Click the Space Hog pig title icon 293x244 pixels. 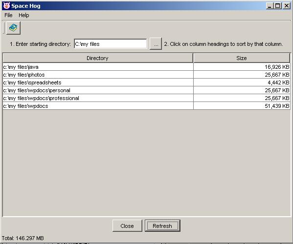click(x=6, y=5)
